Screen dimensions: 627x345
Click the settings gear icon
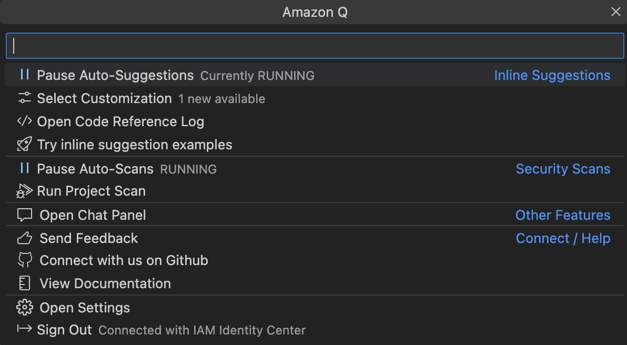[24, 307]
